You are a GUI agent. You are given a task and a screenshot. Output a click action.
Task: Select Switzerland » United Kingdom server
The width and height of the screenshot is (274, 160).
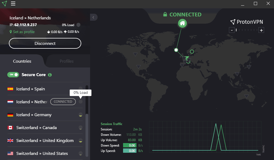coord(45,141)
